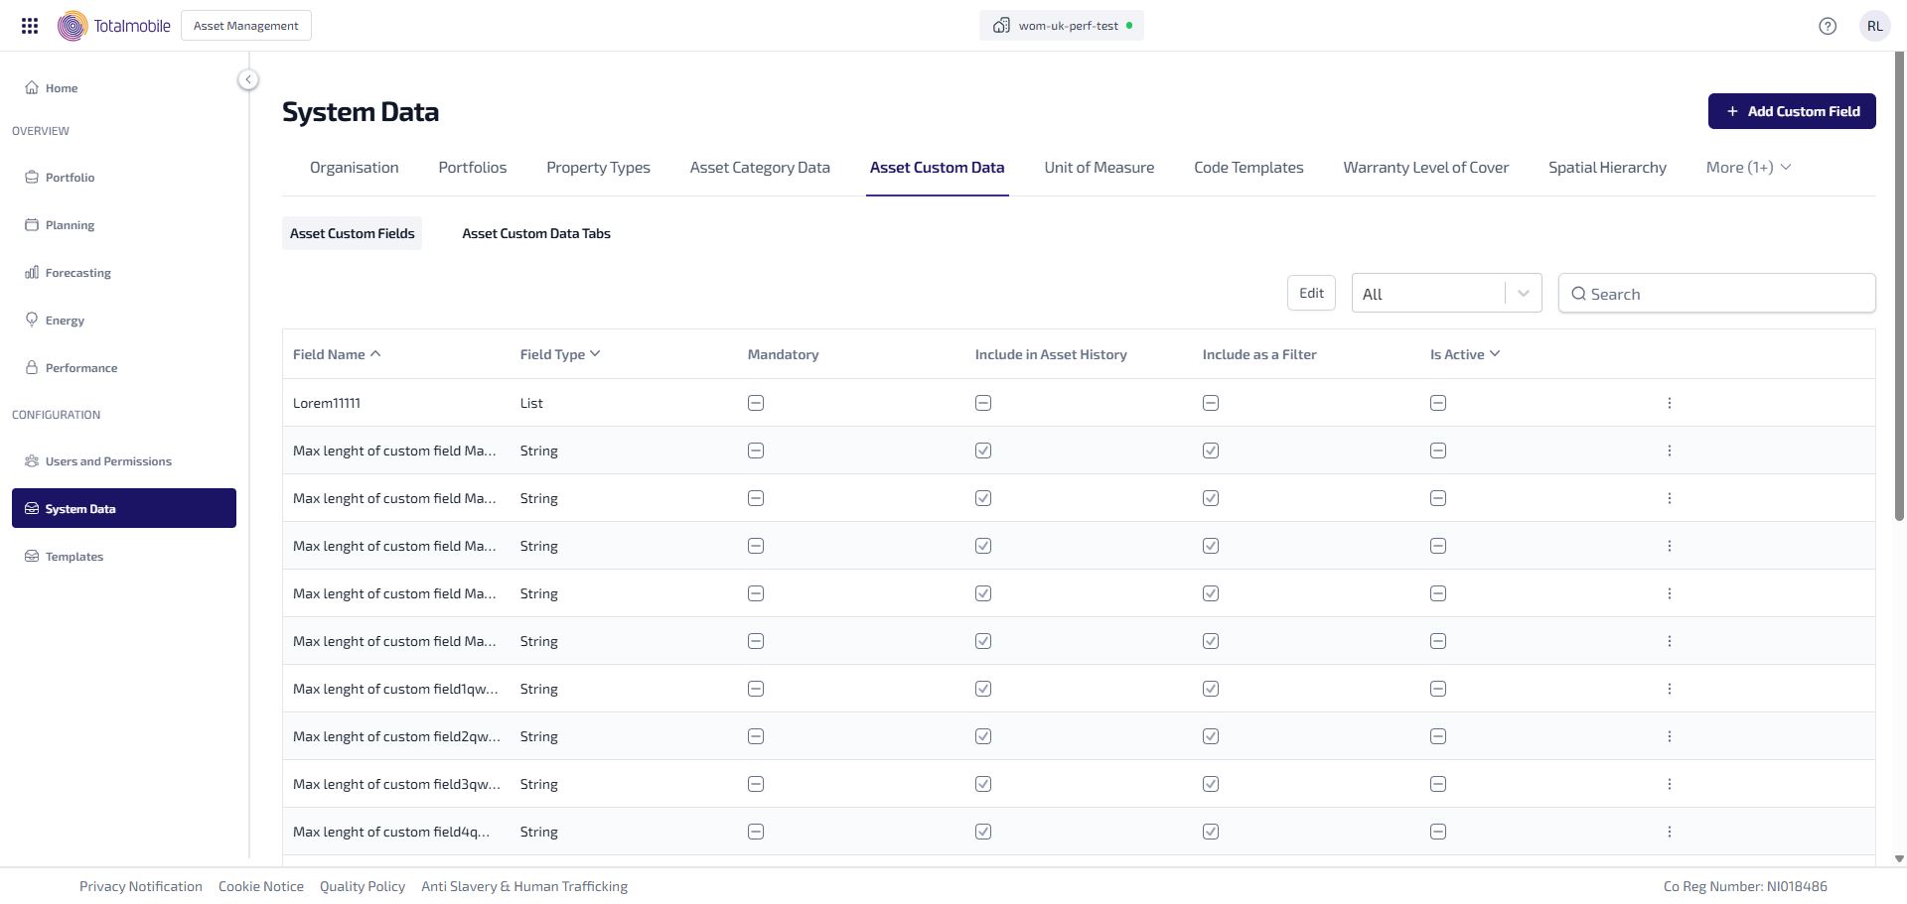Open the Privacy Notification link
This screenshot has height=904, width=1907.
pyautogui.click(x=141, y=886)
